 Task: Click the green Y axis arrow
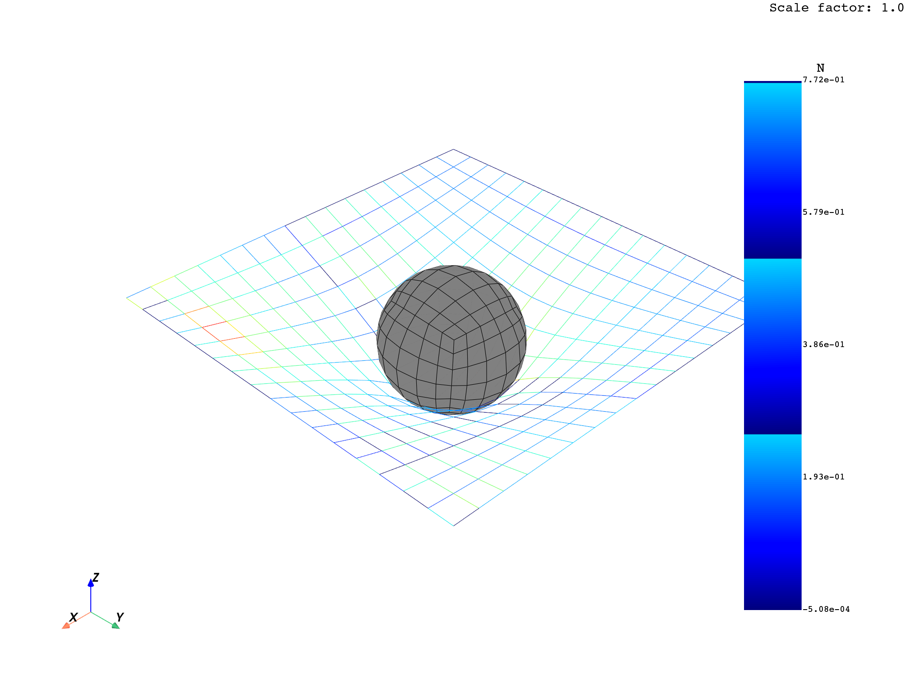115,625
